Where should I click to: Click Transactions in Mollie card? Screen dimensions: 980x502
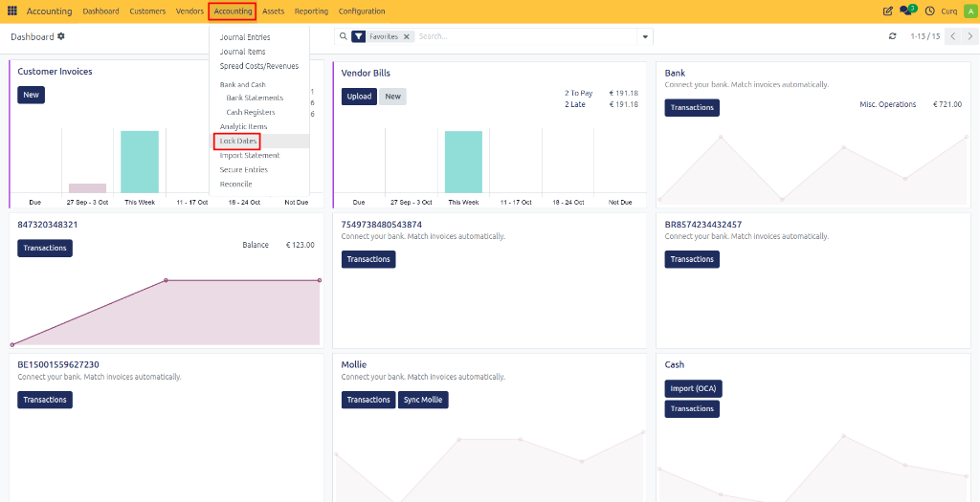coord(368,400)
